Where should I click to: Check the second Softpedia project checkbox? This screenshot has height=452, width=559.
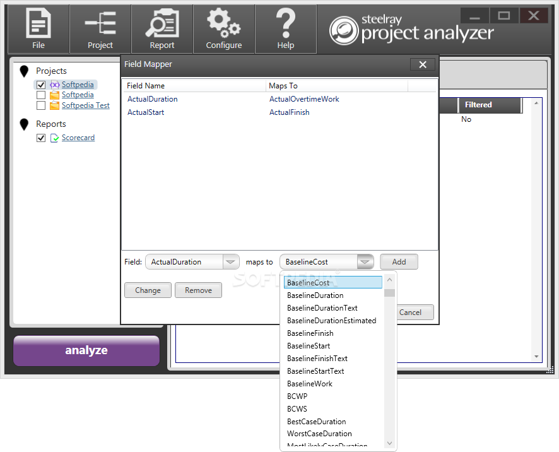(41, 95)
